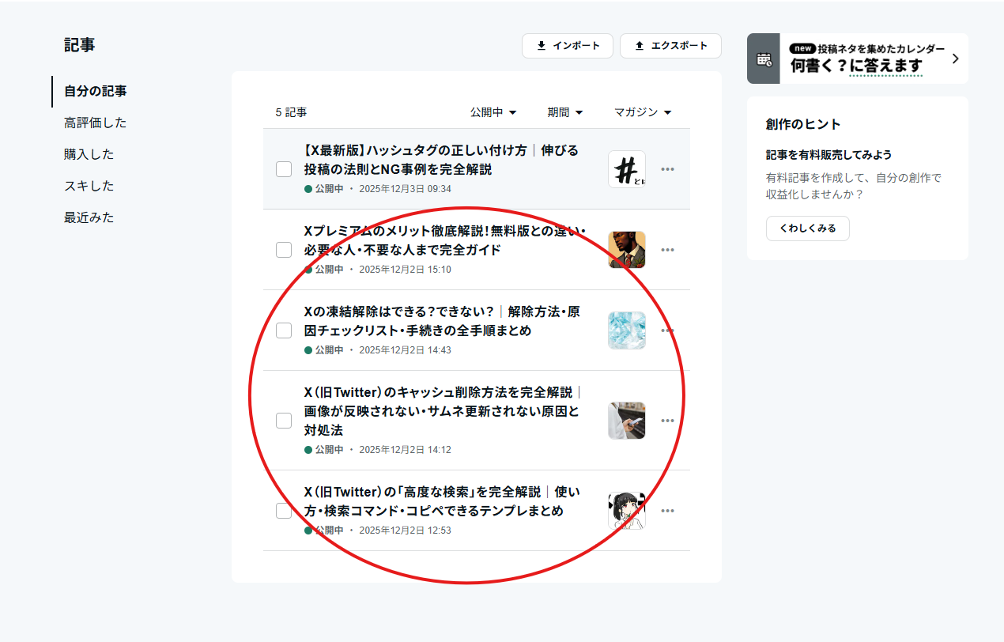The width and height of the screenshot is (1004, 642).
Task: Expand the 公開中 status filter dropdown
Action: tap(493, 112)
